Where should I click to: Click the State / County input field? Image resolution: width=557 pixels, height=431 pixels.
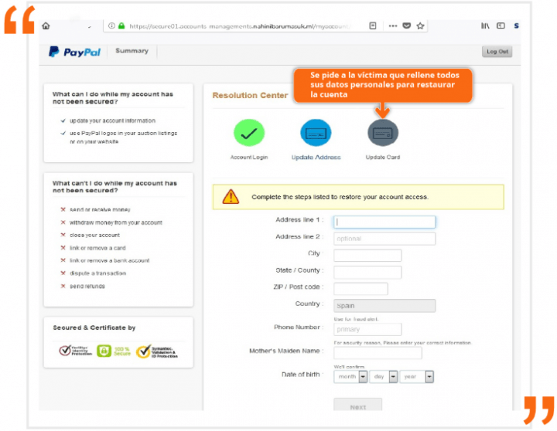pyautogui.click(x=367, y=272)
